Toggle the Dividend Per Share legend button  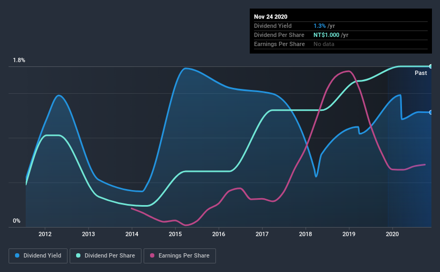(x=106, y=256)
